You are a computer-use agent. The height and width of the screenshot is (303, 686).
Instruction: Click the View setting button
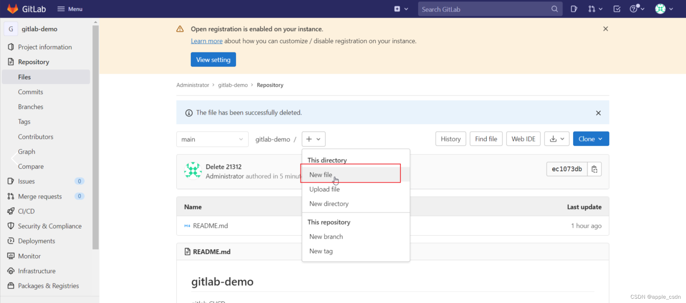[213, 60]
